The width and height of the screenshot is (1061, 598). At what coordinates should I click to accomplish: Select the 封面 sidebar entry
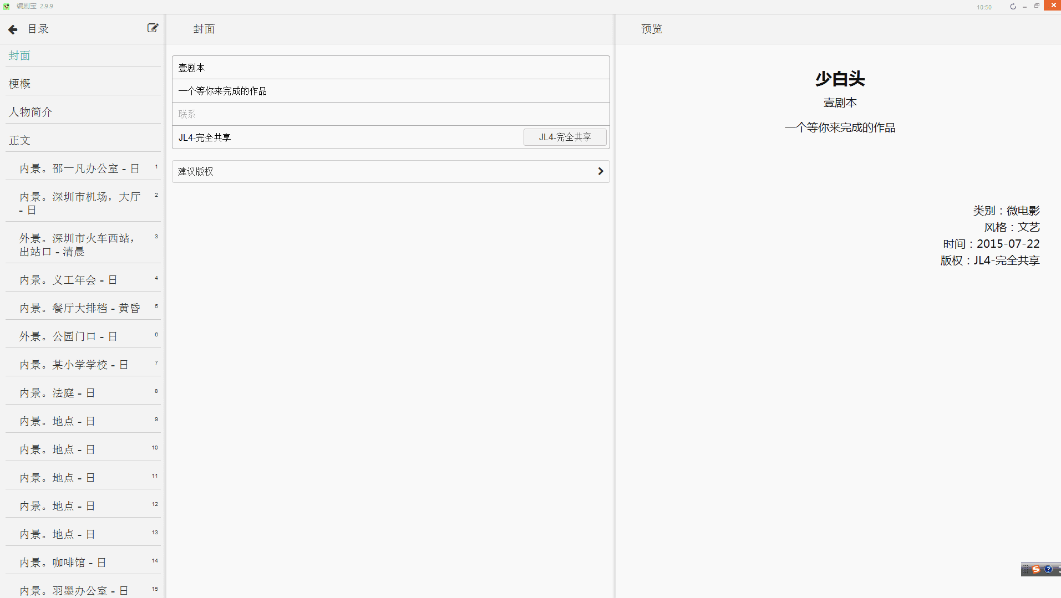[20, 55]
